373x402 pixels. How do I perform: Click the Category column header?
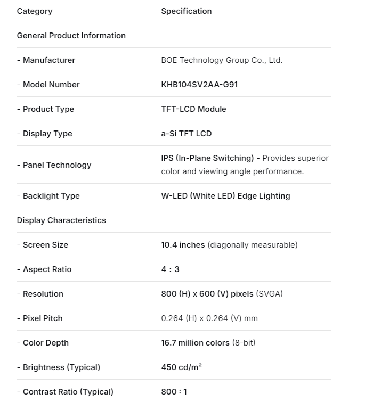click(35, 11)
